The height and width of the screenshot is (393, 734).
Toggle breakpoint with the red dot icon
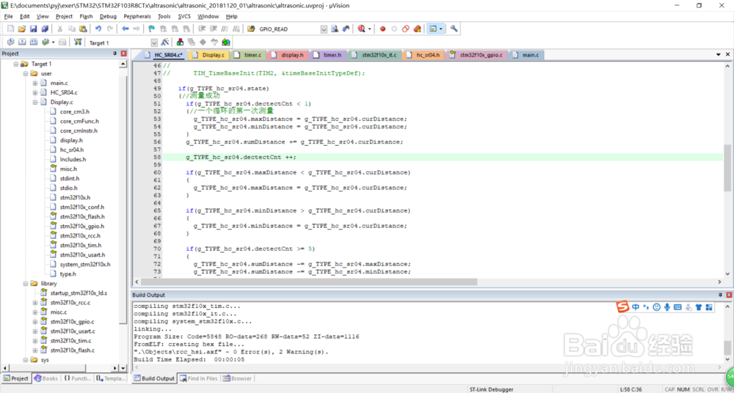[382, 29]
